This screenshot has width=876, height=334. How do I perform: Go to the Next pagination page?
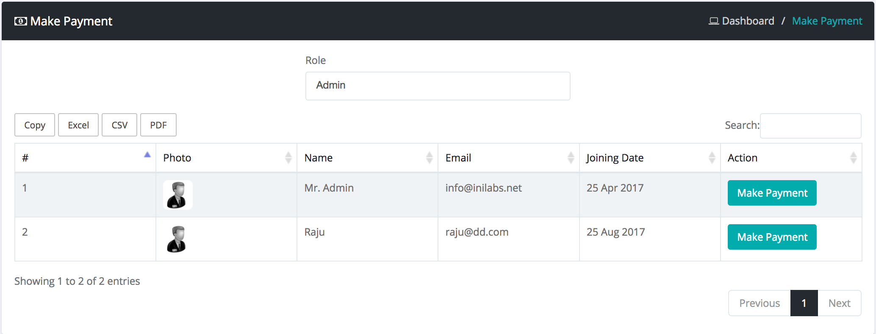coord(839,303)
